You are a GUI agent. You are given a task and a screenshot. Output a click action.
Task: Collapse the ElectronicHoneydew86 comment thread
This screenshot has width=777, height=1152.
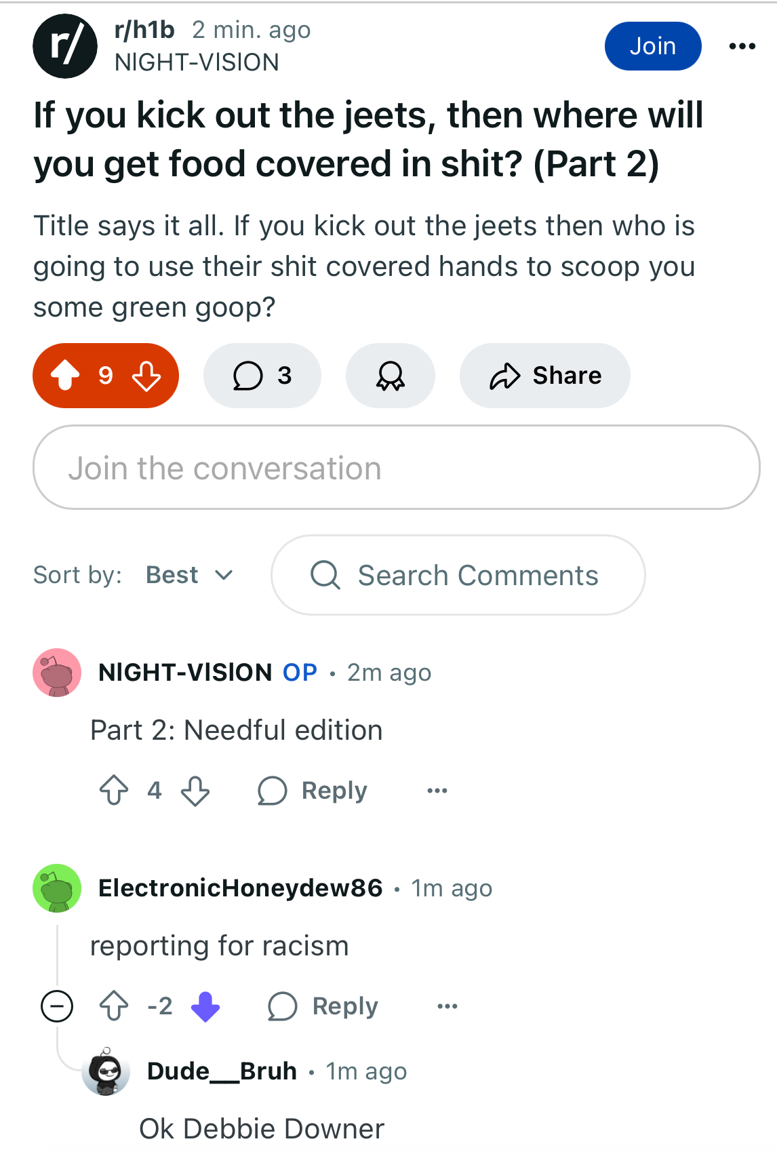57,1006
